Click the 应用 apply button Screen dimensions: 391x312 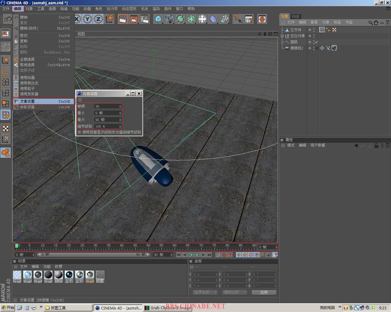pyautogui.click(x=264, y=292)
